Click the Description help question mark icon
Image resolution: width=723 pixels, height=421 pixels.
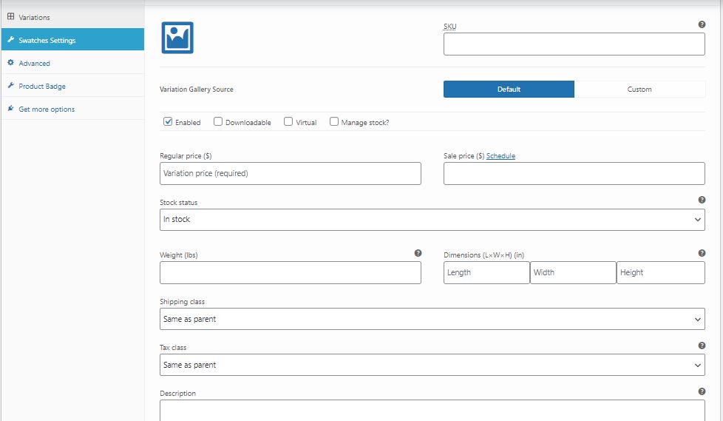tap(702, 391)
